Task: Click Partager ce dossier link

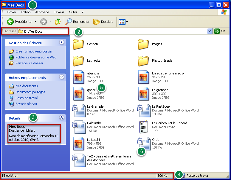Action: coord(29,63)
